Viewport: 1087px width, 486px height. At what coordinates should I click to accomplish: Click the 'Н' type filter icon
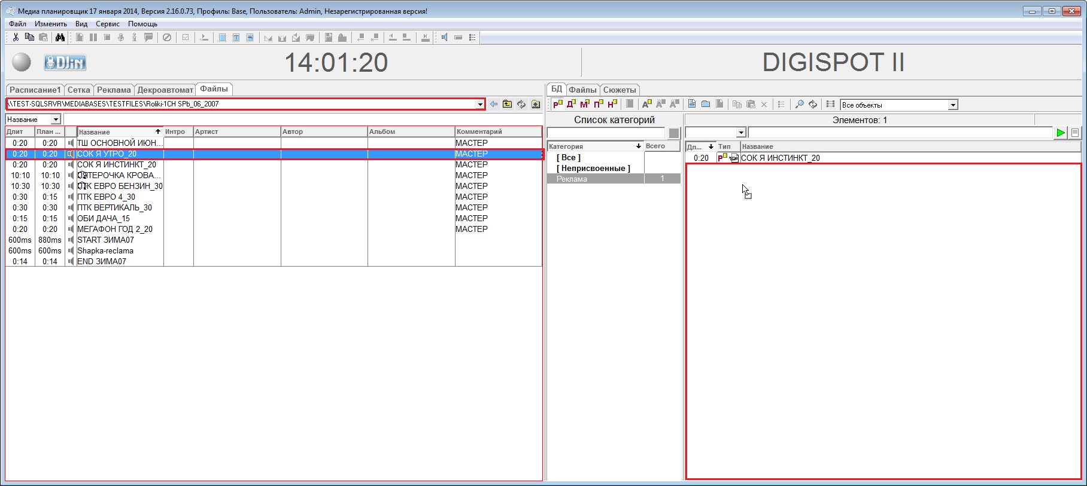click(612, 104)
